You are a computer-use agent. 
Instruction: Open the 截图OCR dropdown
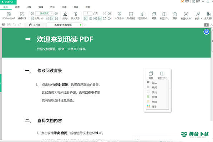pyautogui.click(x=186, y=16)
